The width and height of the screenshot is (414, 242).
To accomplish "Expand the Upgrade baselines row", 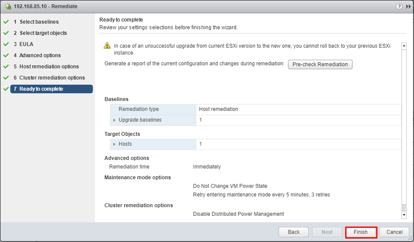I will pos(114,120).
